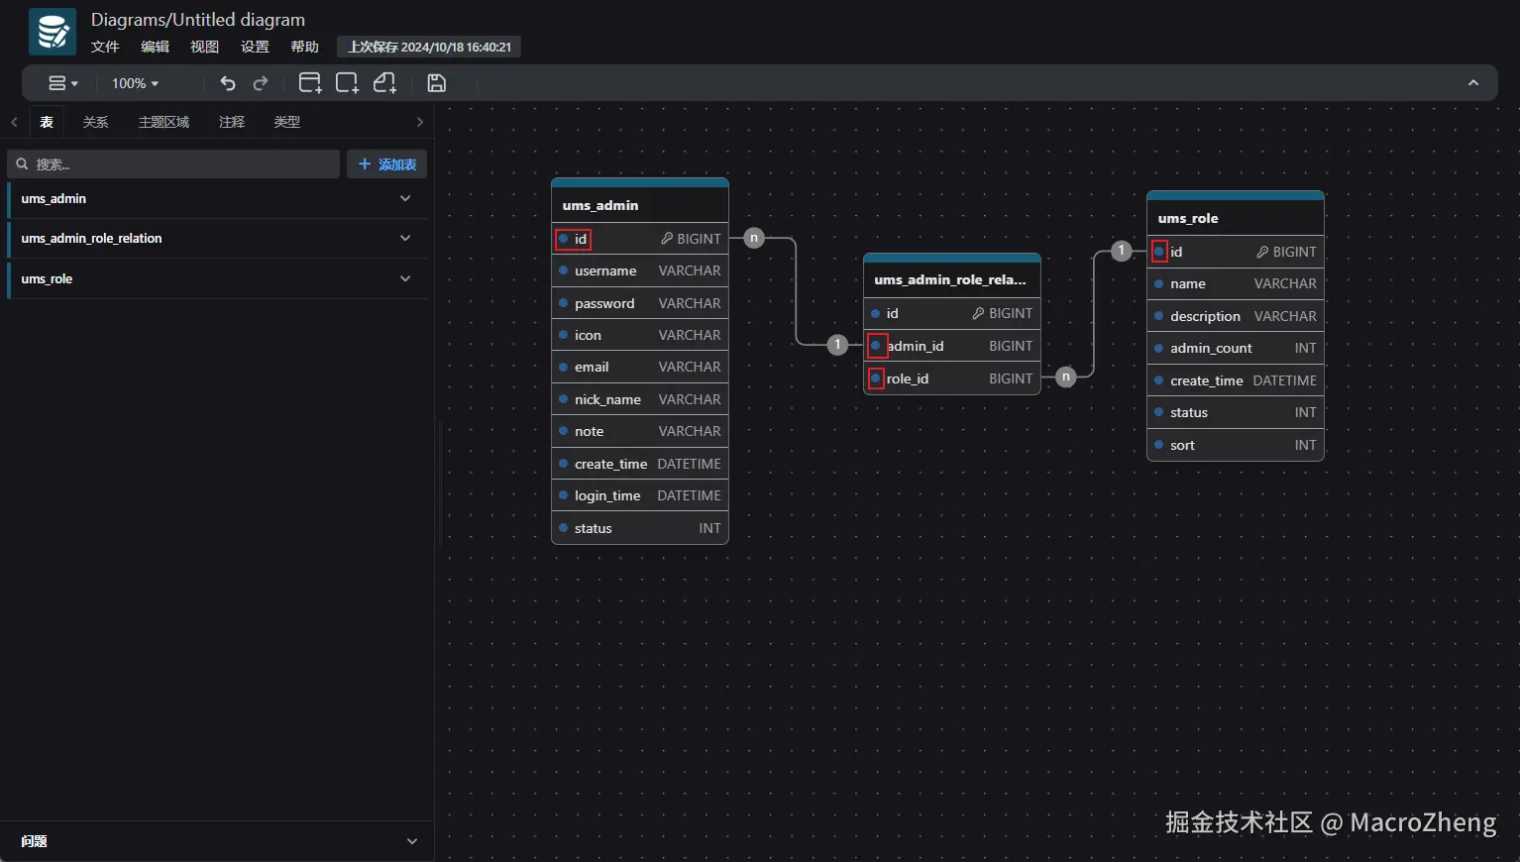Select the ums_admin table header on canvas
Screen dimensions: 1520x862
click(640, 205)
